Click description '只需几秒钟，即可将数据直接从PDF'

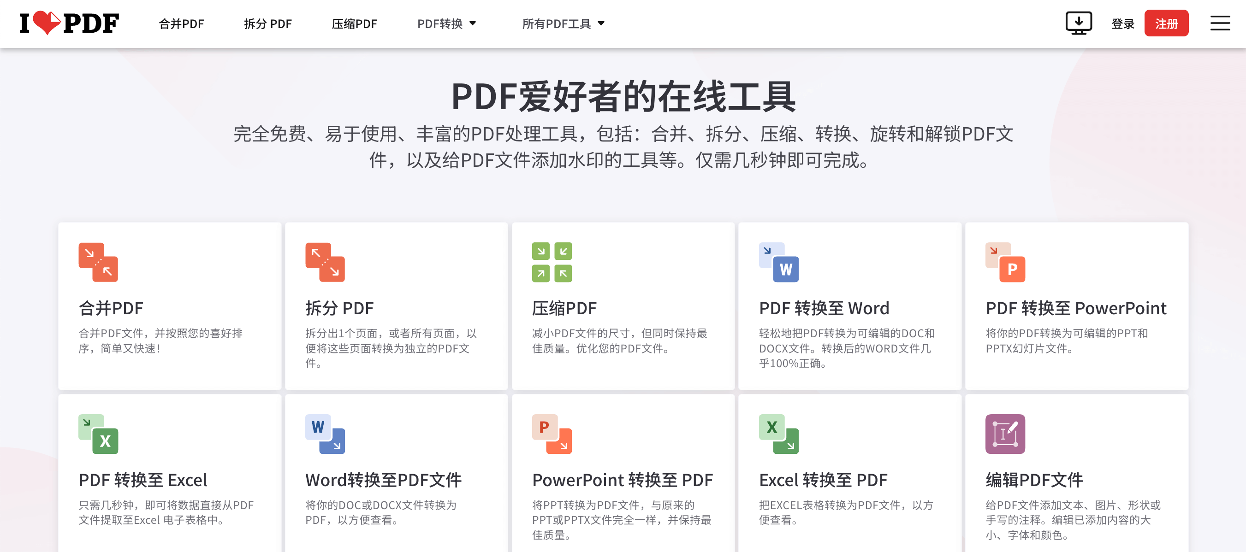click(166, 512)
